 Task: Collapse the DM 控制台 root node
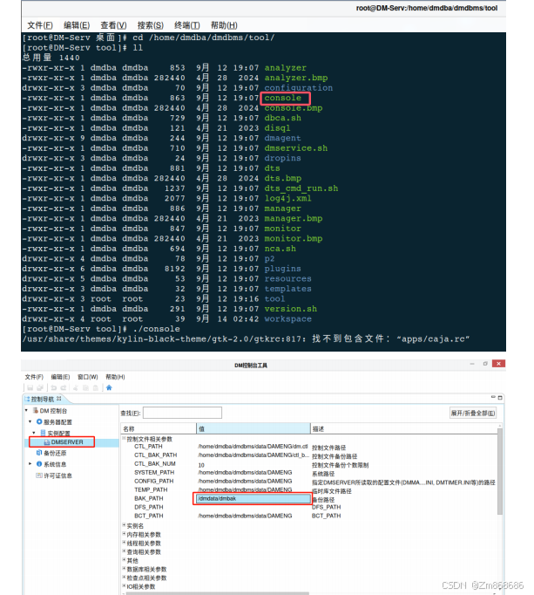coord(26,410)
